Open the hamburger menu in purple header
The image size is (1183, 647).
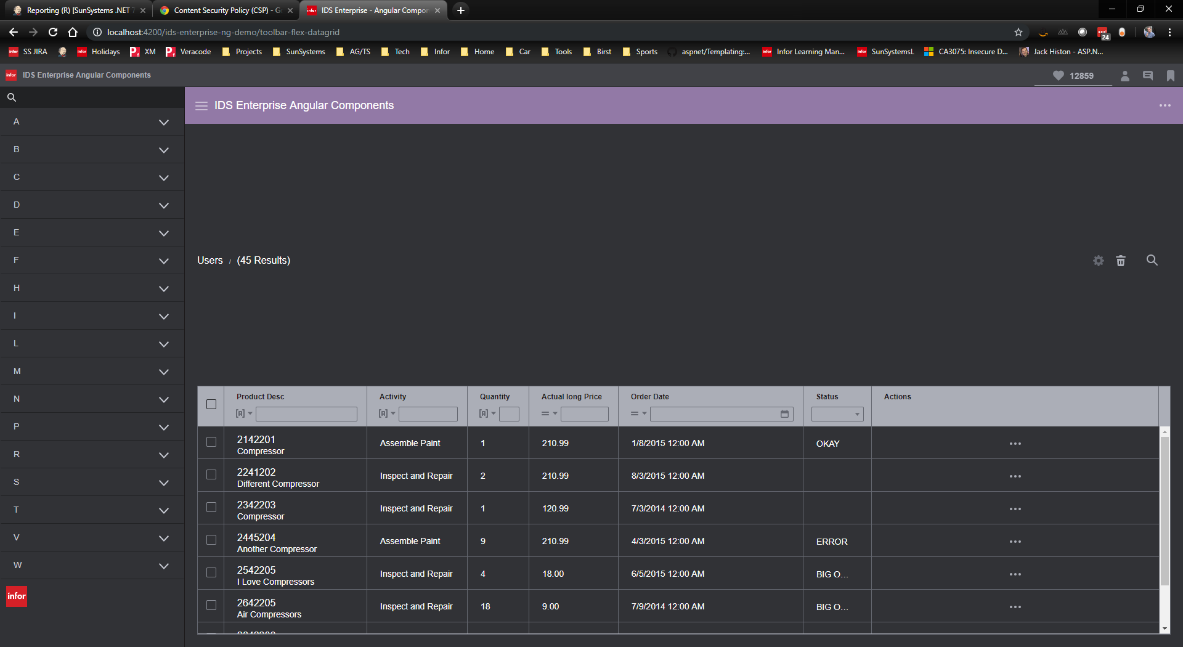201,106
